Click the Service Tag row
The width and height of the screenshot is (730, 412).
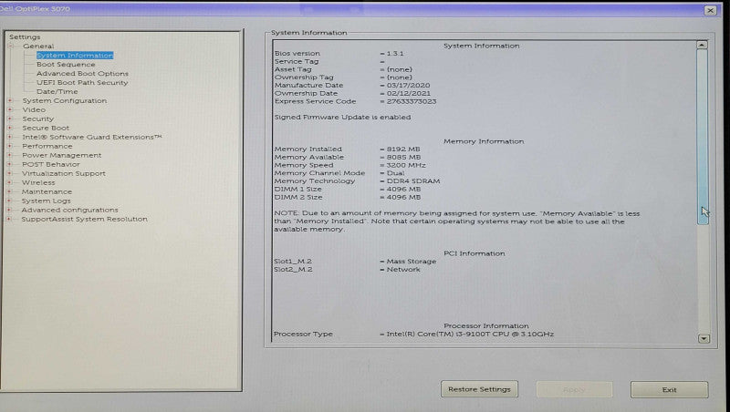[x=329, y=61]
